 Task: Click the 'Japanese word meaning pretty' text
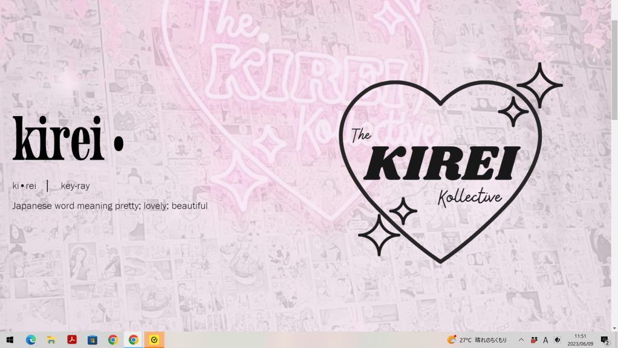109,206
